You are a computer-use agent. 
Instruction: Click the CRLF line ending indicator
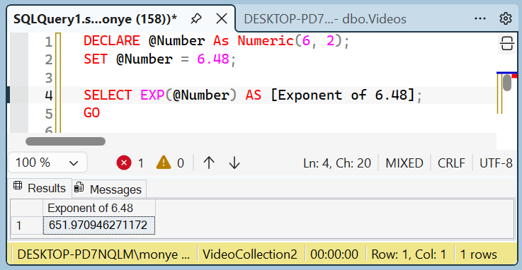pos(451,163)
